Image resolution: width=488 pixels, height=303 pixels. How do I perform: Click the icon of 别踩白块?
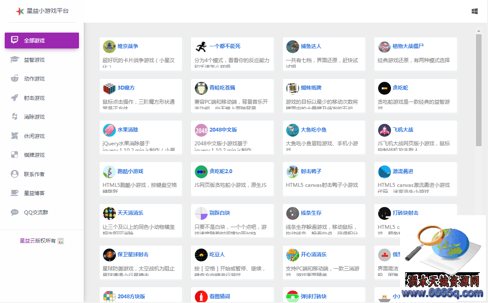pyautogui.click(x=201, y=213)
